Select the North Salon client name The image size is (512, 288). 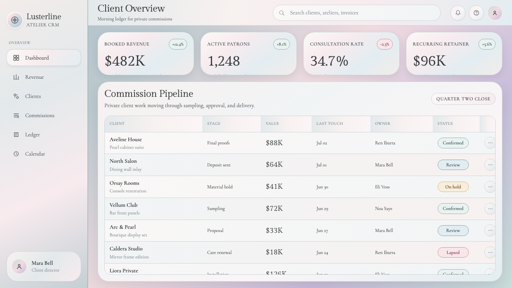123,161
